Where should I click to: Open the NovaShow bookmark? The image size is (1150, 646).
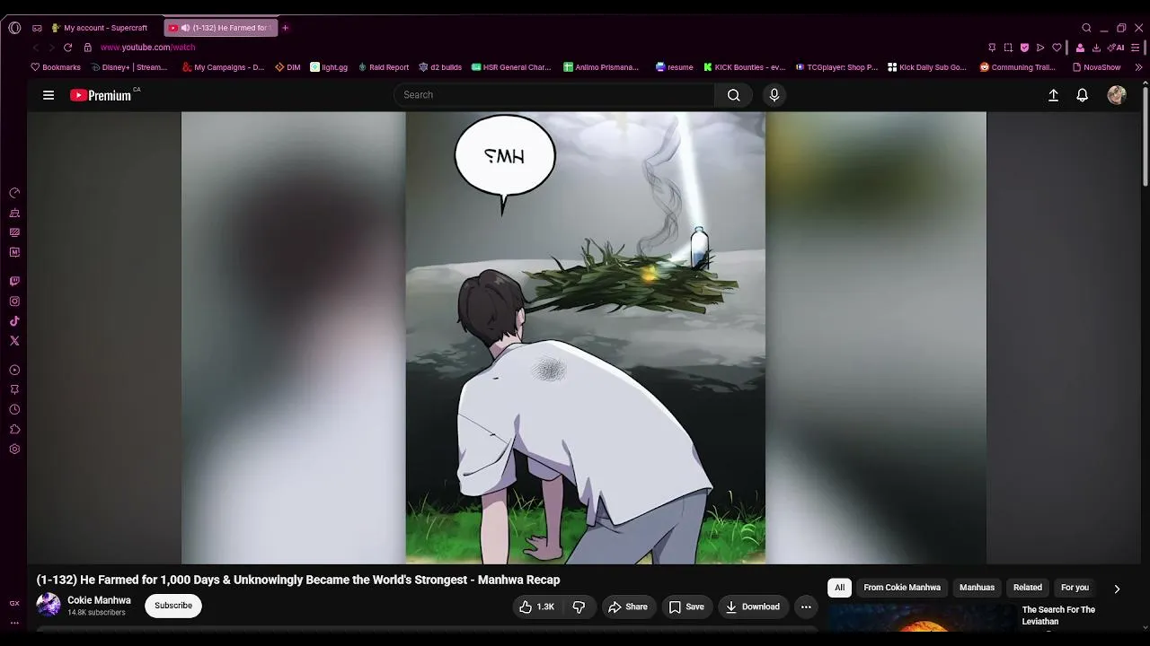point(1096,67)
